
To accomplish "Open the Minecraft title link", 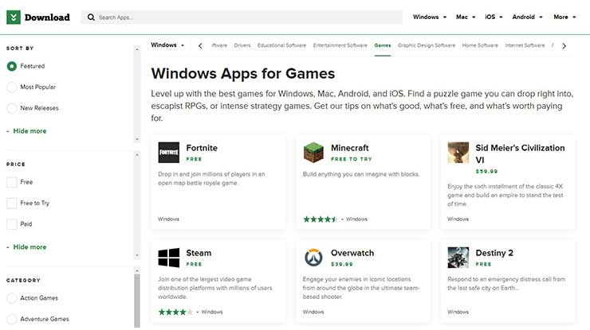I will pyautogui.click(x=350, y=148).
